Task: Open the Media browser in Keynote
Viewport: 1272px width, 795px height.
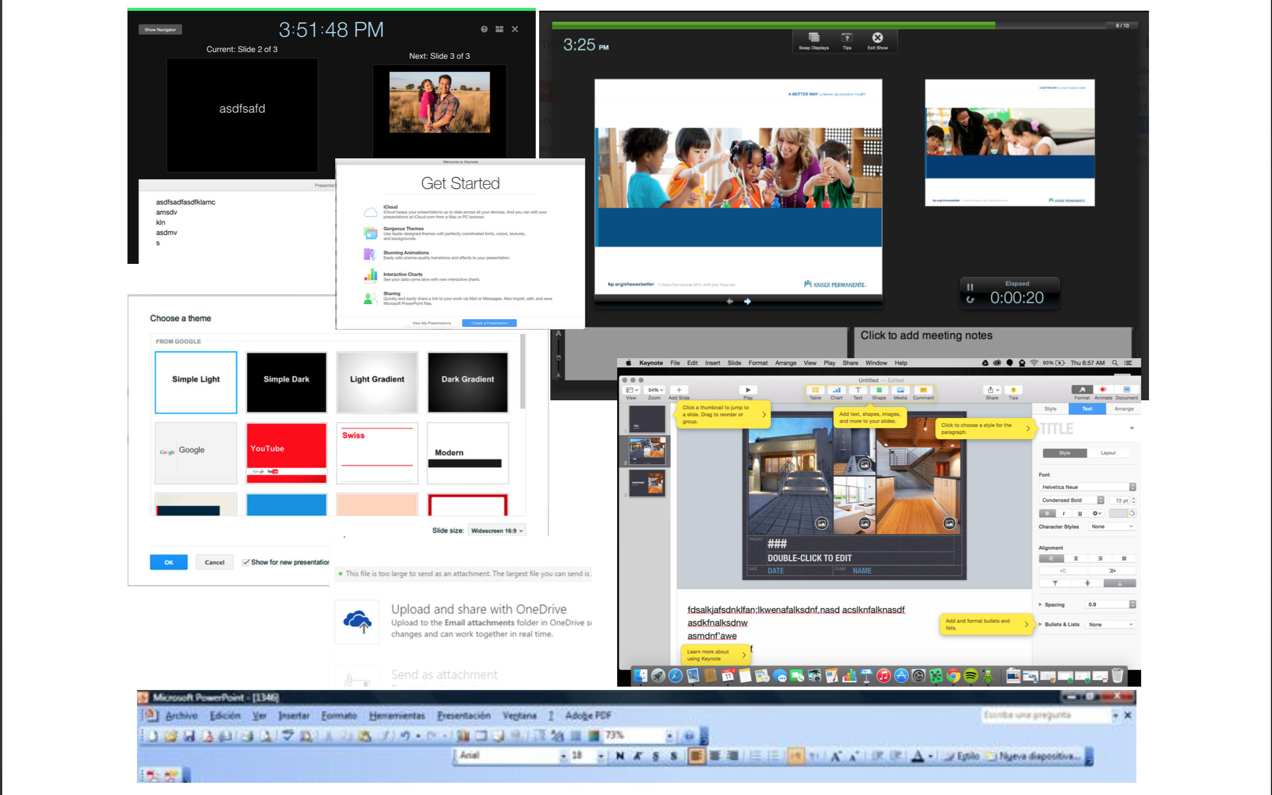Action: (x=900, y=392)
